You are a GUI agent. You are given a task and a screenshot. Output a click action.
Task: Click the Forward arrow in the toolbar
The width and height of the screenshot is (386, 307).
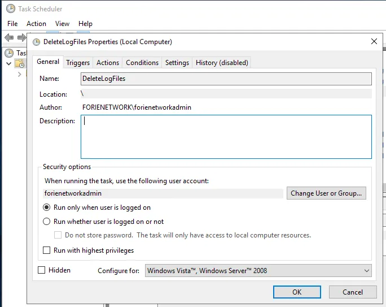(22, 37)
